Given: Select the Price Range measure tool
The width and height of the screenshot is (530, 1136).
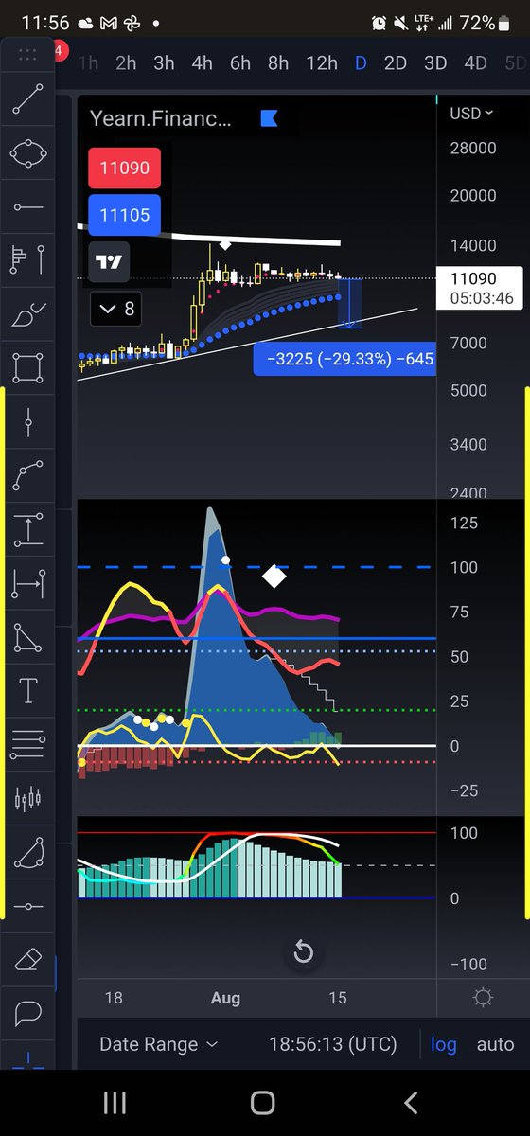Looking at the screenshot, I should (x=28, y=529).
